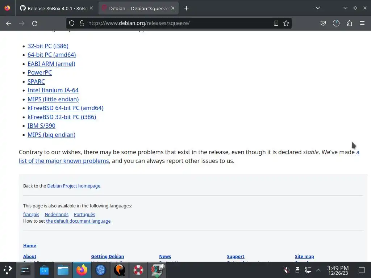This screenshot has width=371, height=278.
Task: Open MIPS (little endian) link
Action: pyautogui.click(x=53, y=99)
